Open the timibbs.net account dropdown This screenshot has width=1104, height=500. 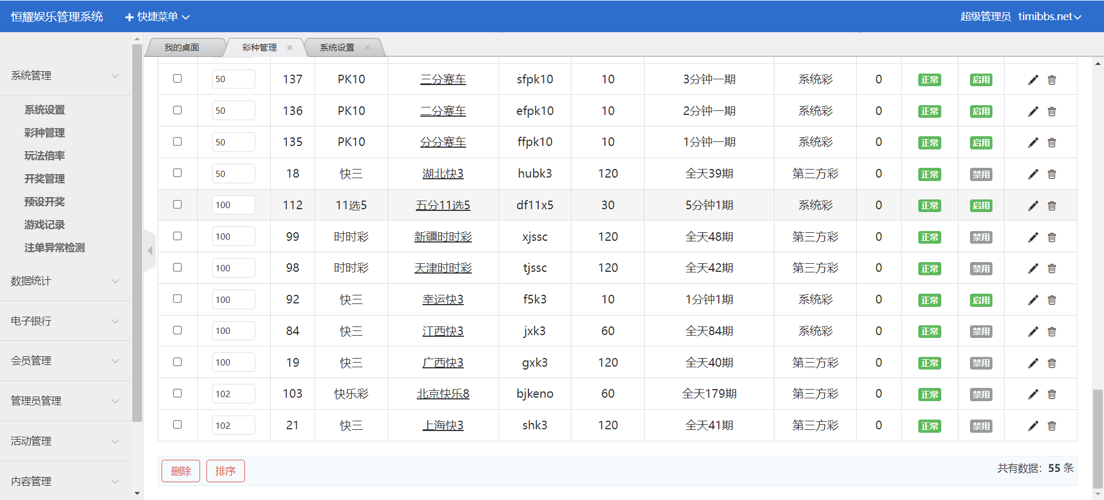click(x=1049, y=17)
